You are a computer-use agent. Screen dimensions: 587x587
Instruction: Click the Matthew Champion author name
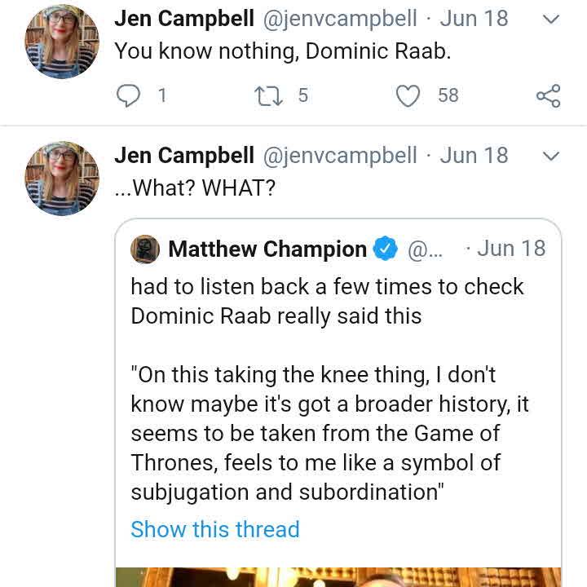point(267,249)
